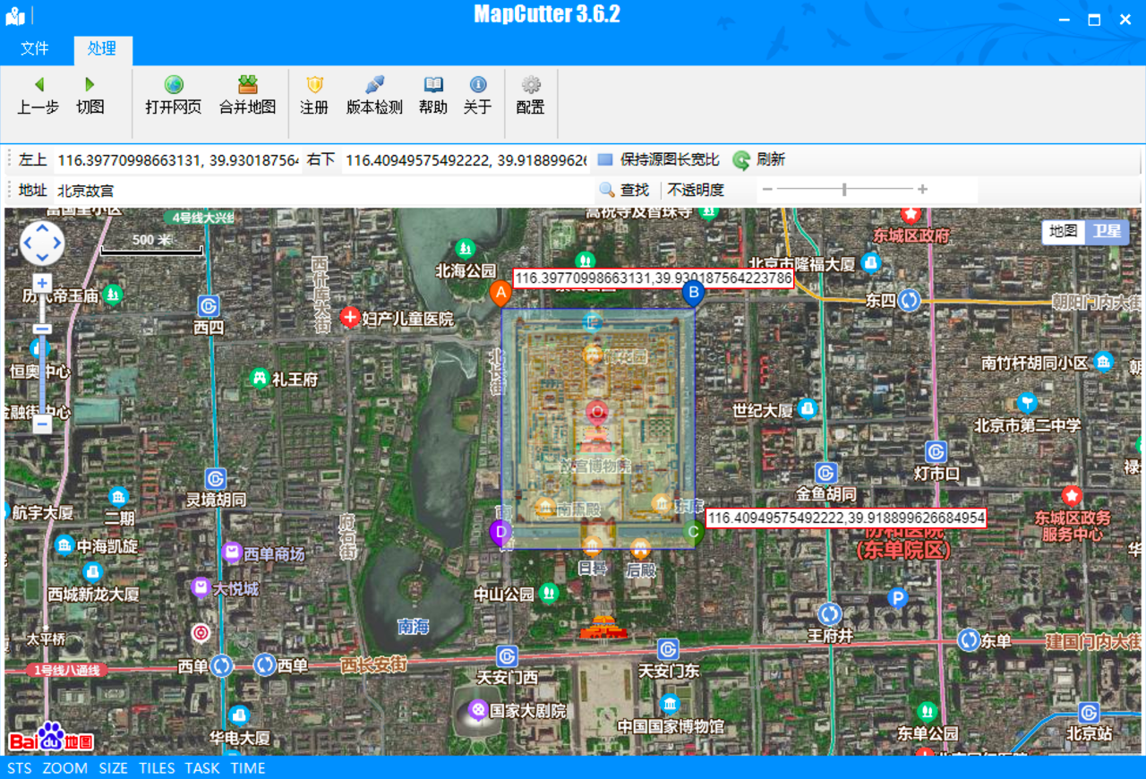Pan the map left with the compass arrow
The height and width of the screenshot is (779, 1146).
click(x=27, y=244)
